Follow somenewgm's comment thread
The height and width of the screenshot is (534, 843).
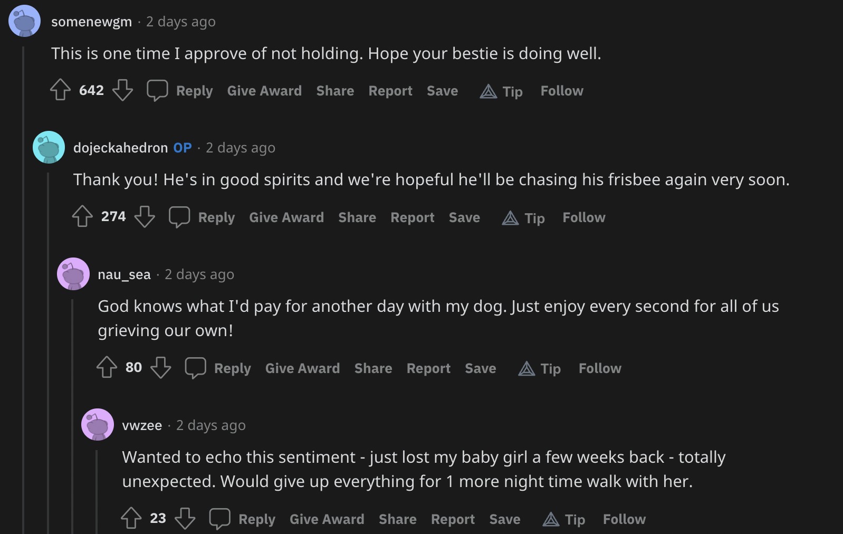point(562,91)
